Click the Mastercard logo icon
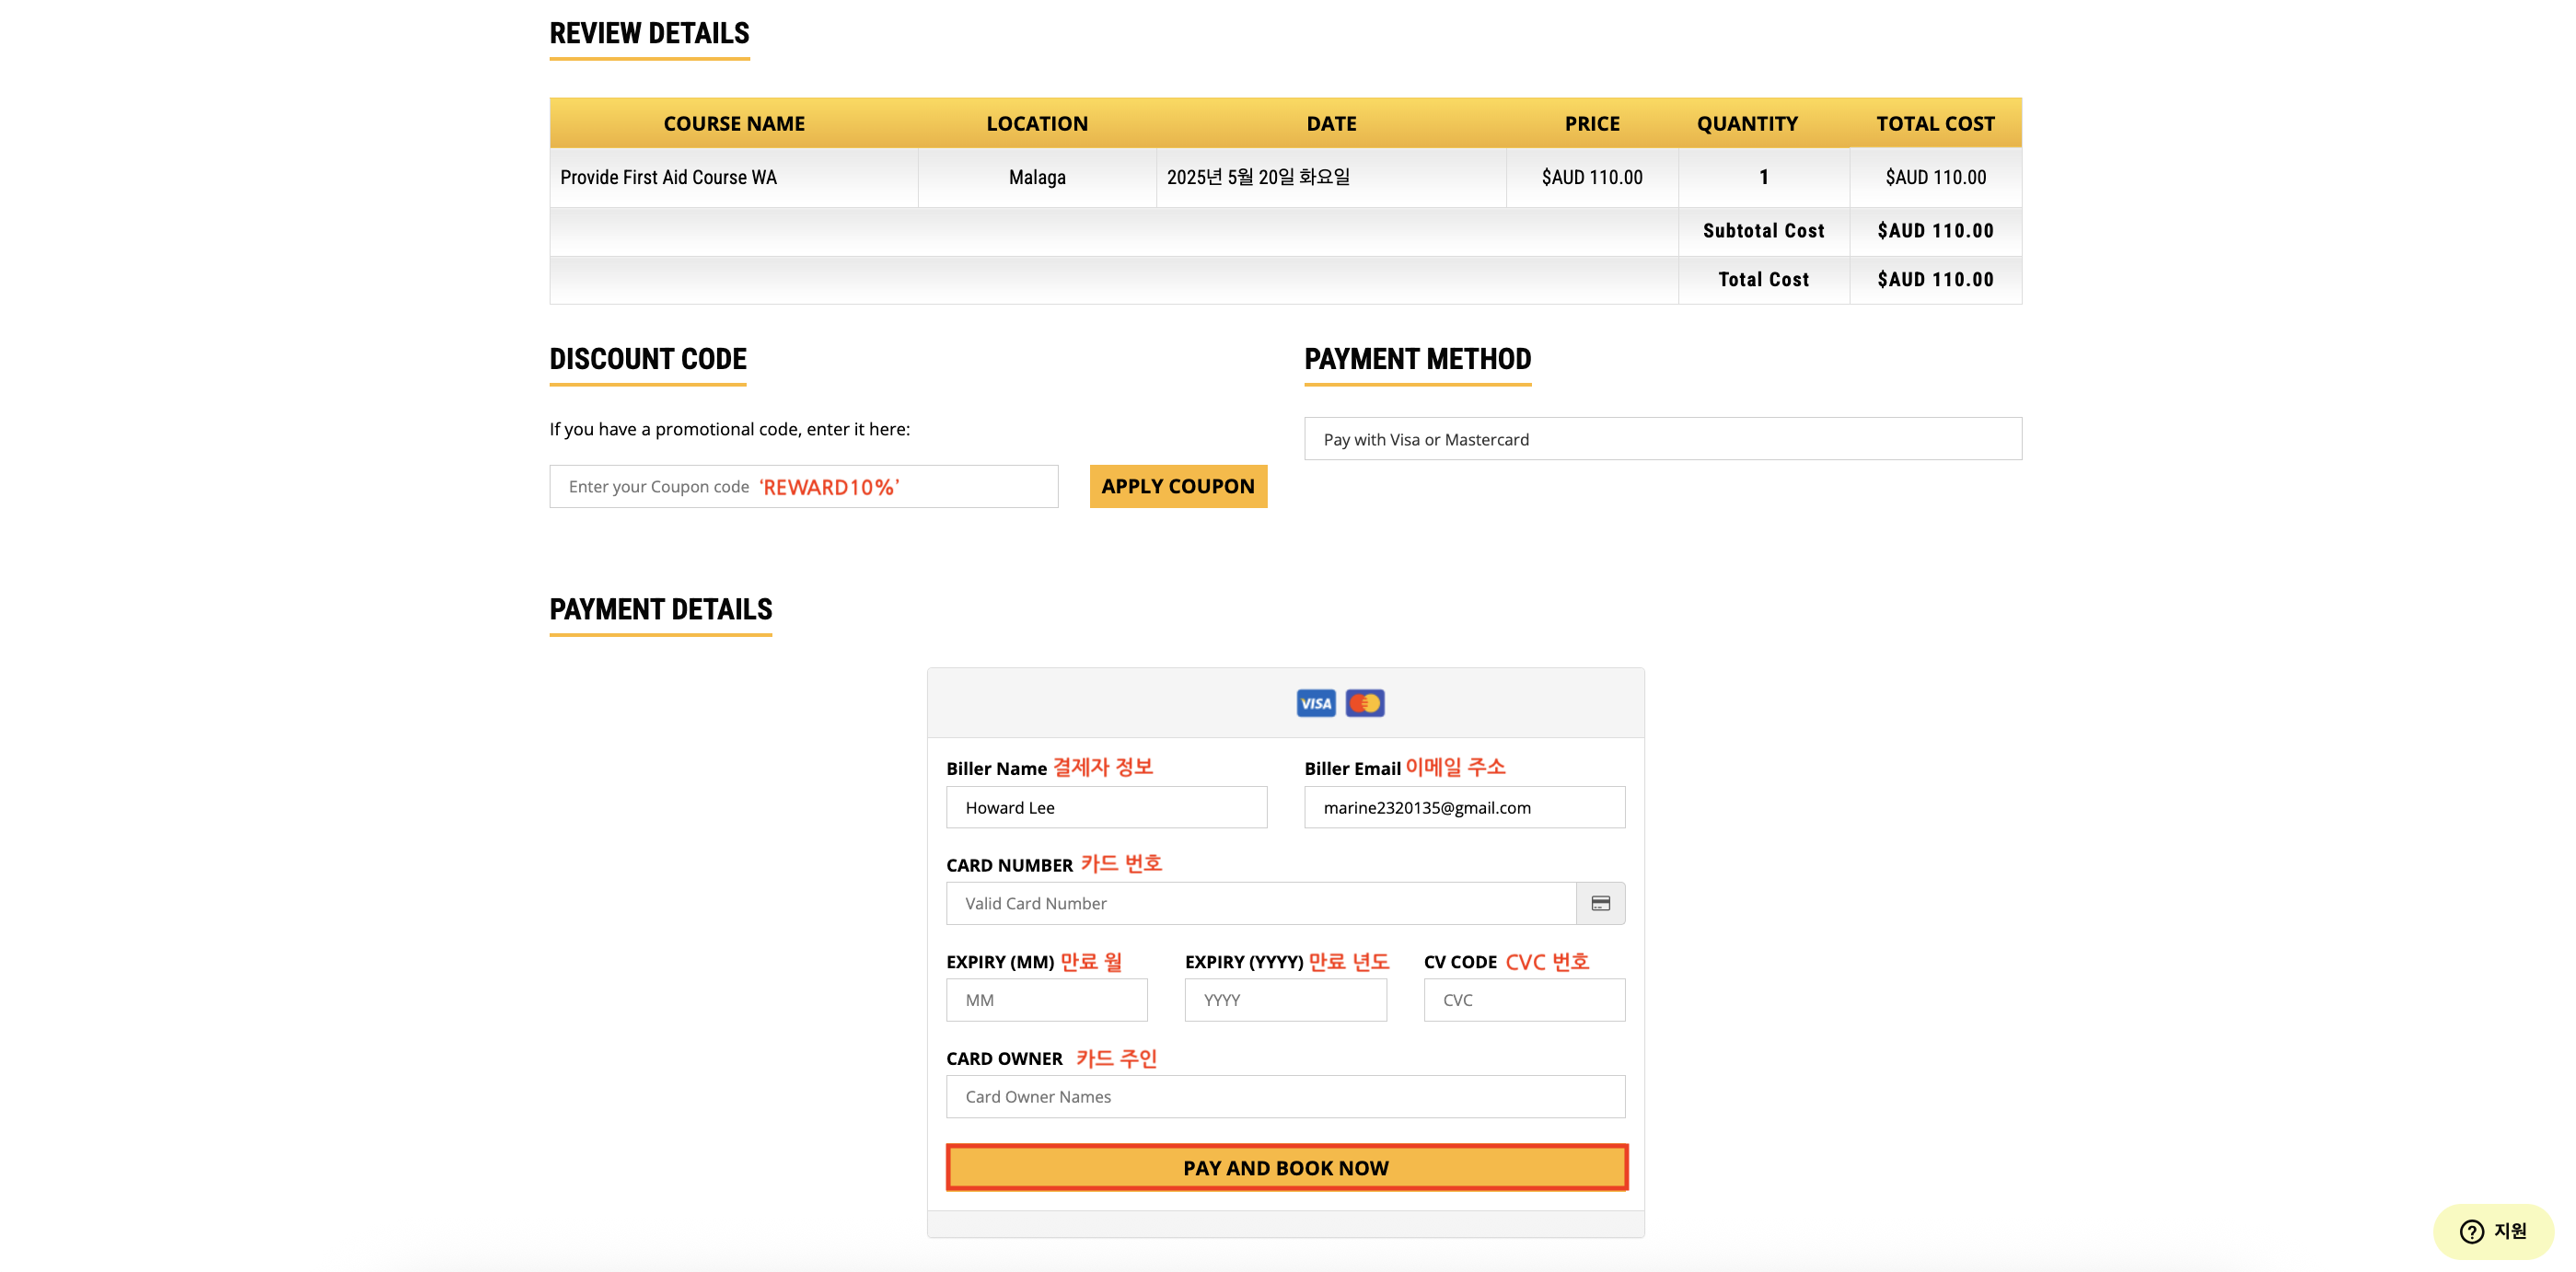The width and height of the screenshot is (2576, 1272). click(1364, 703)
